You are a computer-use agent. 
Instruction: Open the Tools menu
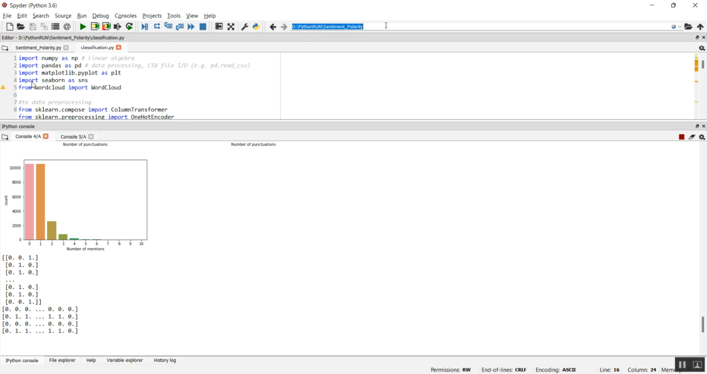[174, 16]
